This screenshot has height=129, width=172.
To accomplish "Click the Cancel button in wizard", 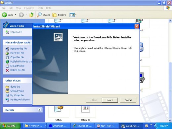I will [128, 100].
